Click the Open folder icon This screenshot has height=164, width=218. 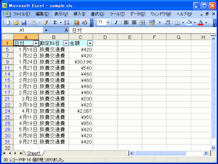pyautogui.click(x=16, y=22)
